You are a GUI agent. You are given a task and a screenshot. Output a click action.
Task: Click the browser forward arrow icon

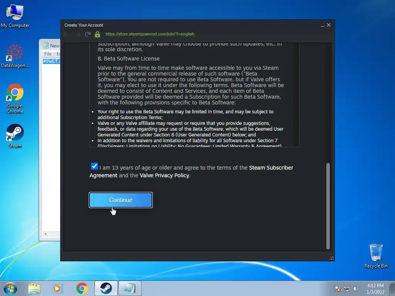77,34
